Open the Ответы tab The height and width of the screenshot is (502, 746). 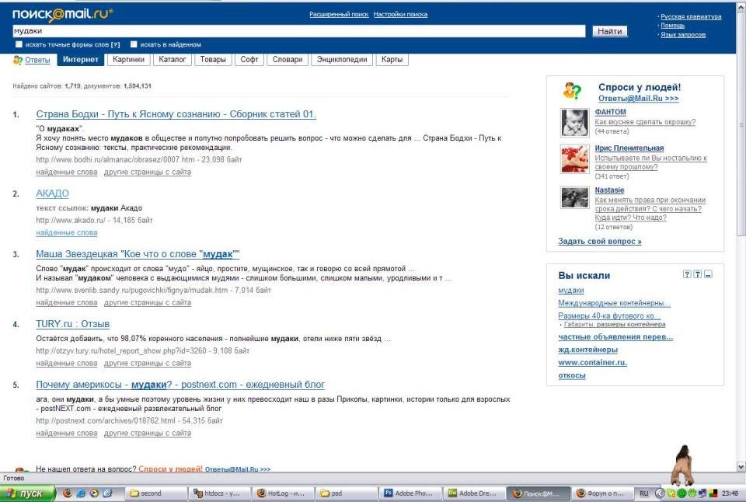click(37, 60)
